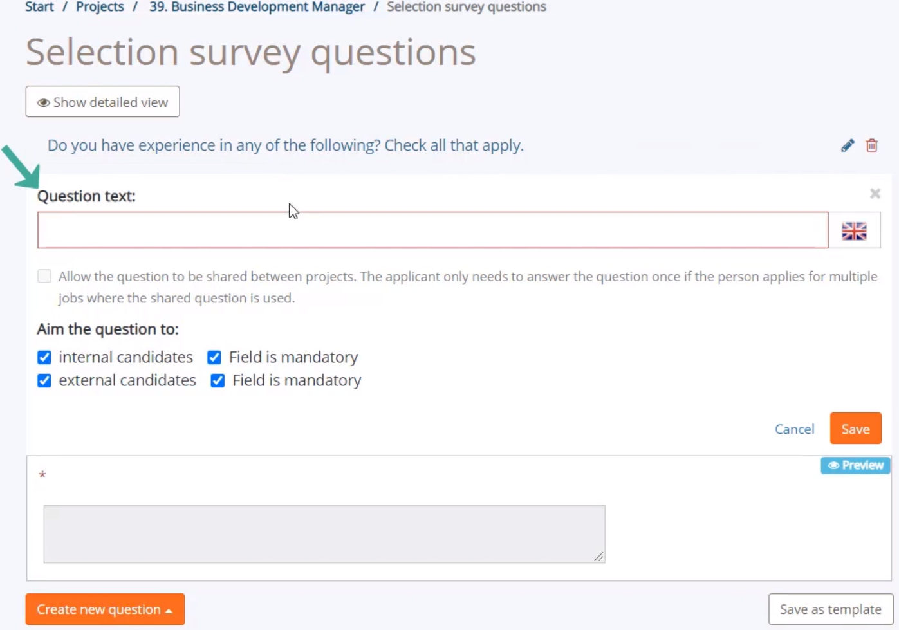Click the UK flag language icon

click(854, 230)
